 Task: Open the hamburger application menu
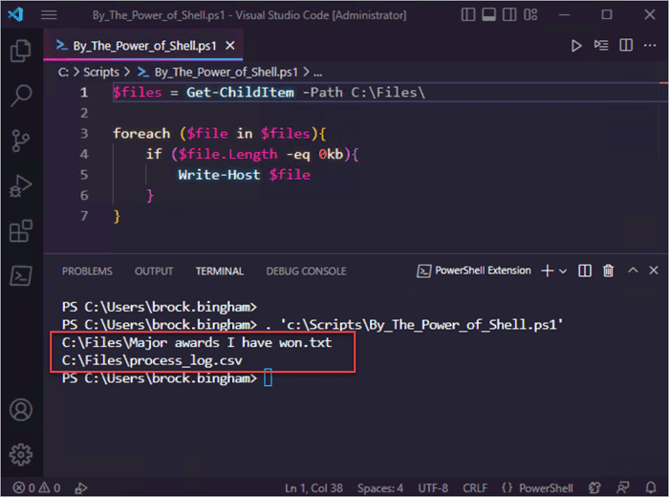pos(49,15)
